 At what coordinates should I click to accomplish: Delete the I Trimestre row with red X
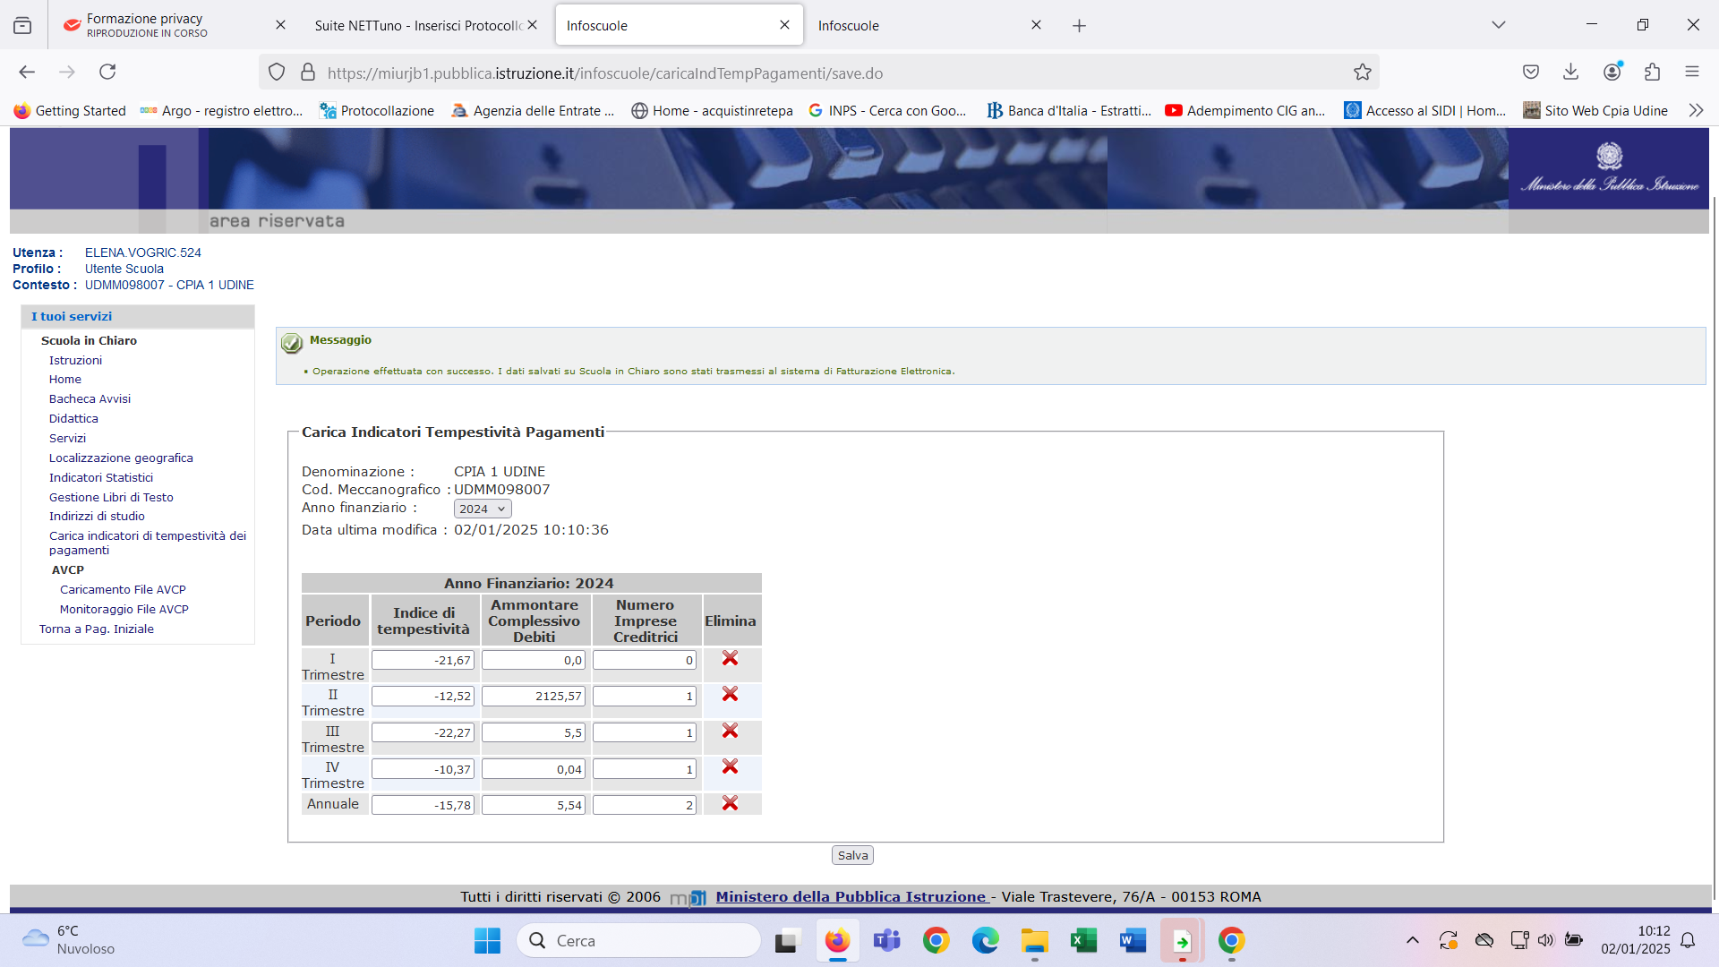click(730, 659)
